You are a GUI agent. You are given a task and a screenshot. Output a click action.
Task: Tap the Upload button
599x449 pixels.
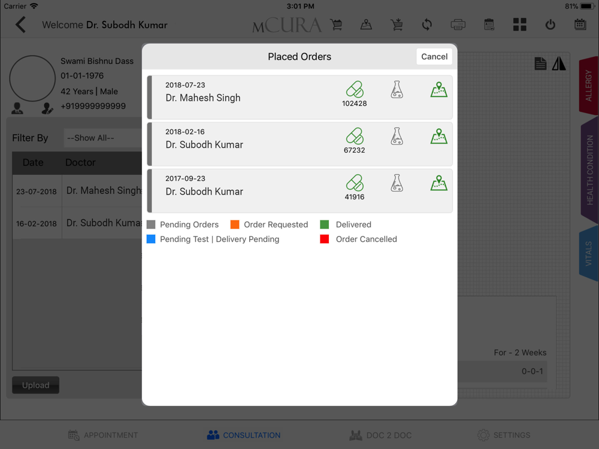35,385
